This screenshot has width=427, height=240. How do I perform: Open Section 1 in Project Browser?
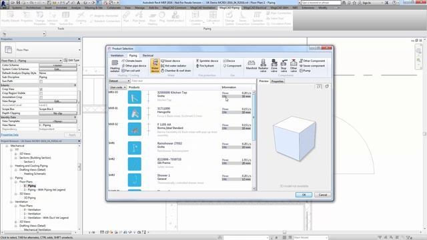click(x=29, y=162)
